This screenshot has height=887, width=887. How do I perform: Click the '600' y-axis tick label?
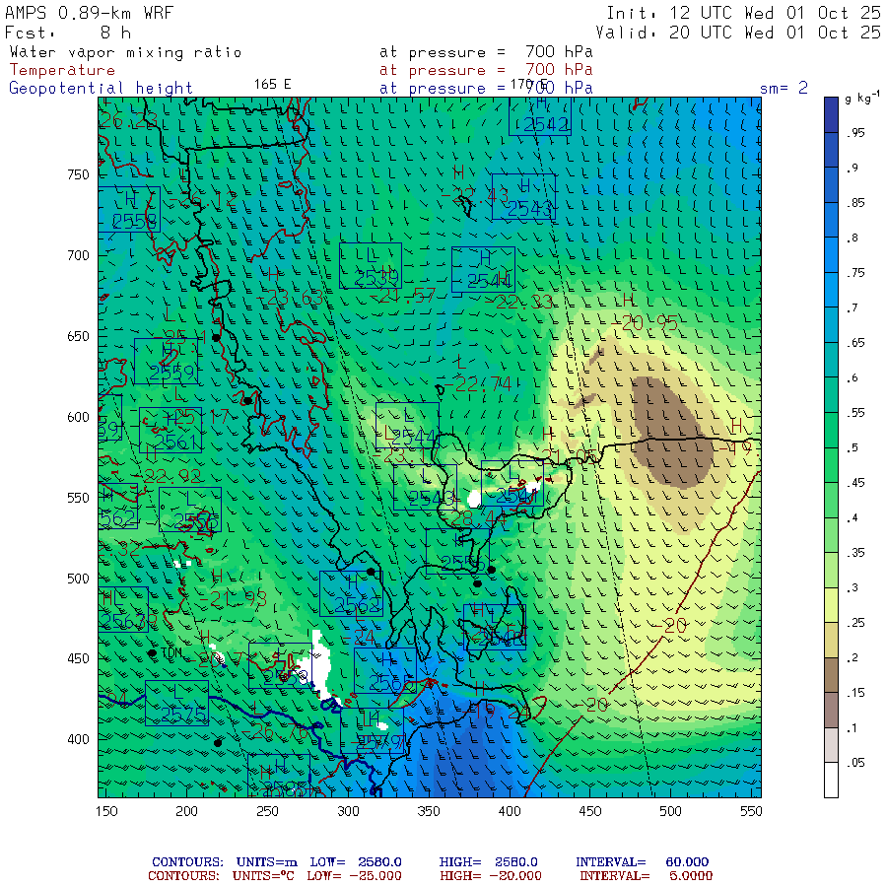coord(78,417)
